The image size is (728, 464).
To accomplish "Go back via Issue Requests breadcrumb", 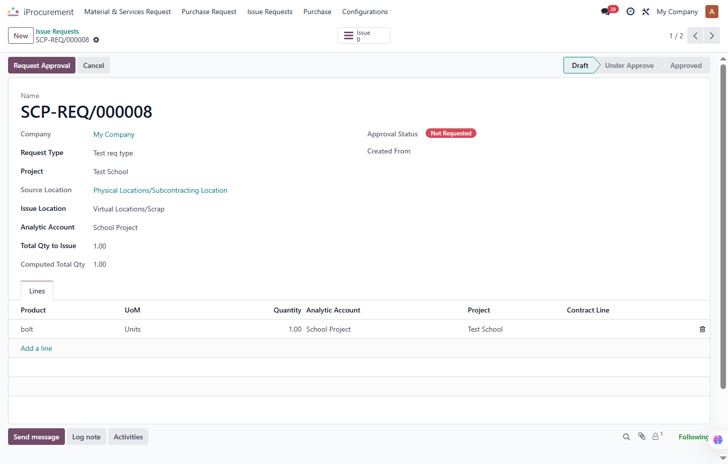I will click(x=57, y=31).
